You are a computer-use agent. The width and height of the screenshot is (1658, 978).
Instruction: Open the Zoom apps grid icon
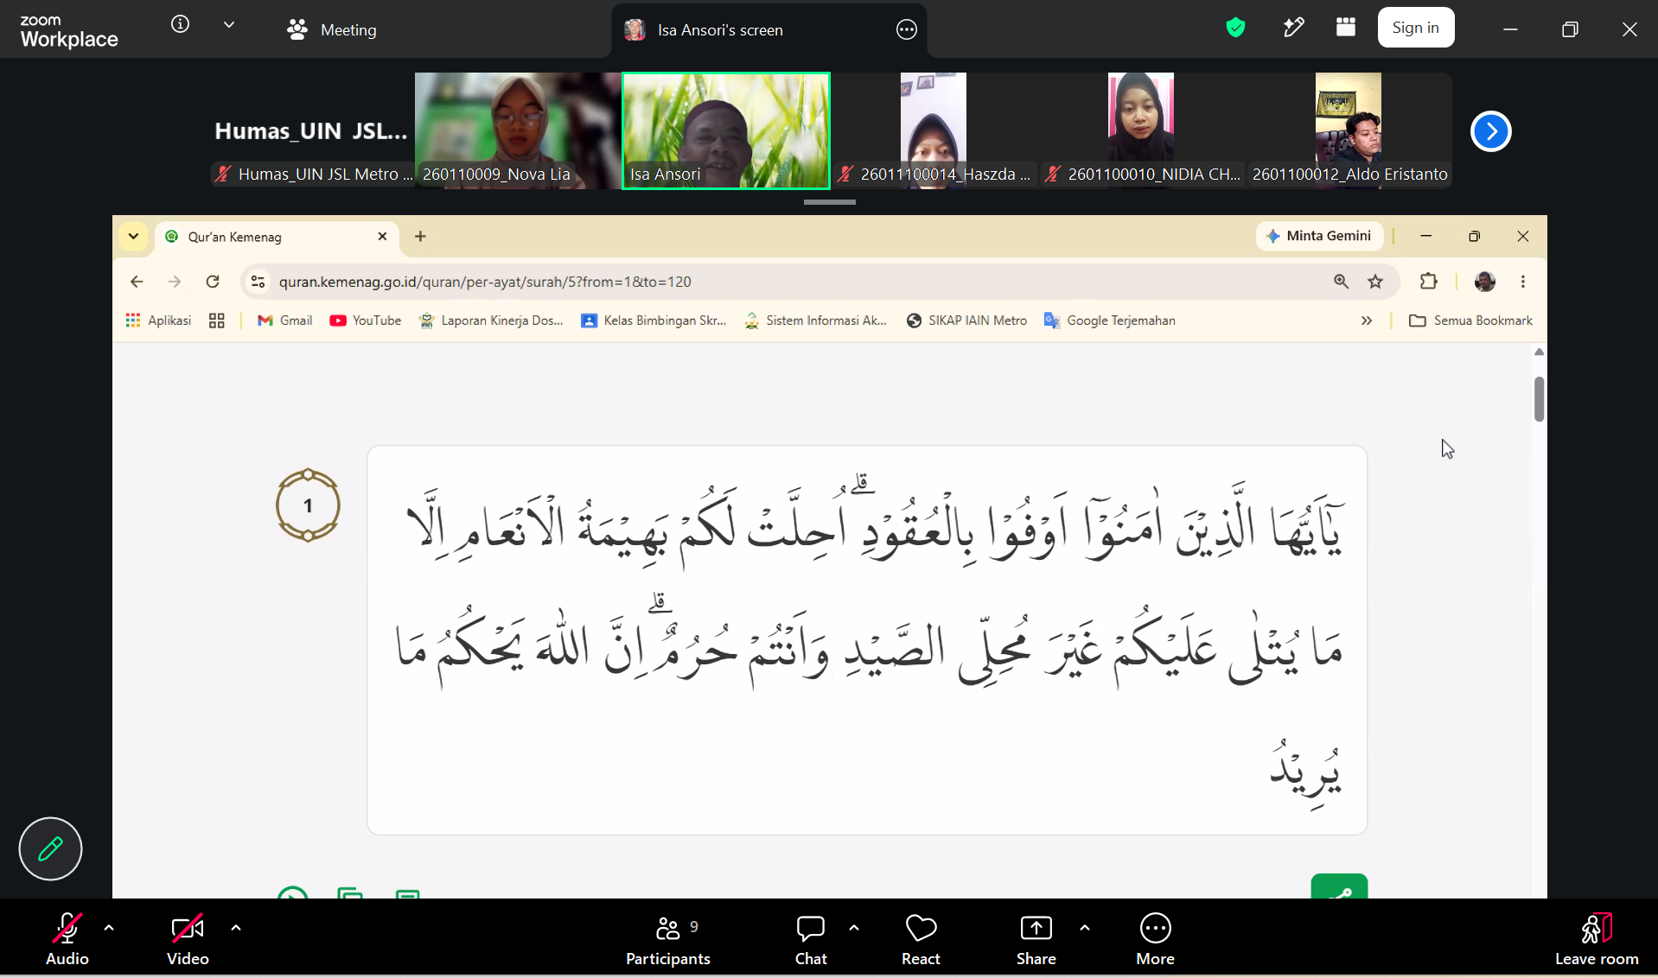pyautogui.click(x=1345, y=28)
